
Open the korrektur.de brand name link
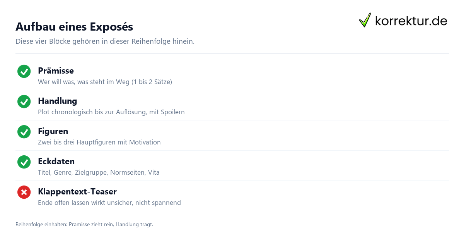(411, 21)
